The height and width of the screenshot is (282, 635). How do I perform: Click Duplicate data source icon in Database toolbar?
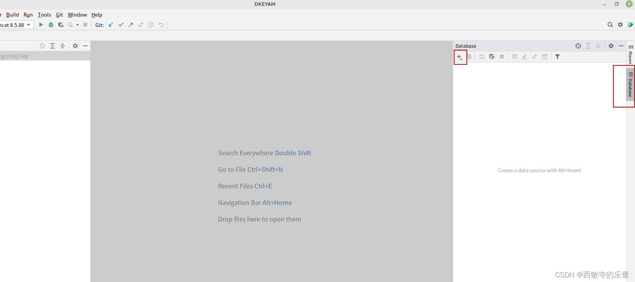coord(469,57)
